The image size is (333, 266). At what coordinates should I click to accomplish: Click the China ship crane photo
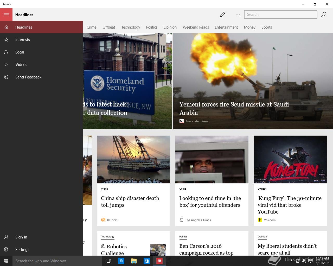(x=133, y=159)
